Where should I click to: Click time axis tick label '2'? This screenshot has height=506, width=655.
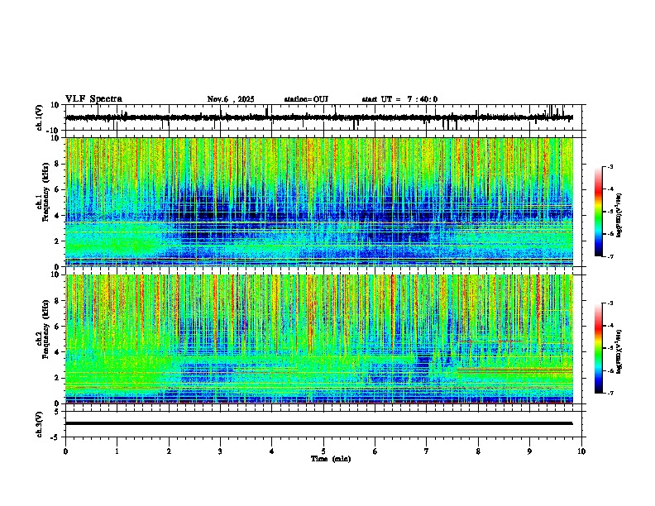click(169, 451)
